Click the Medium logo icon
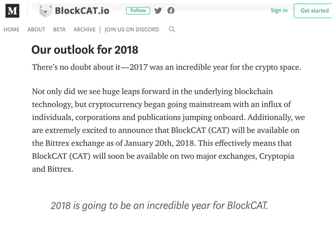Screen dimensions: 332x236 pyautogui.click(x=11, y=11)
